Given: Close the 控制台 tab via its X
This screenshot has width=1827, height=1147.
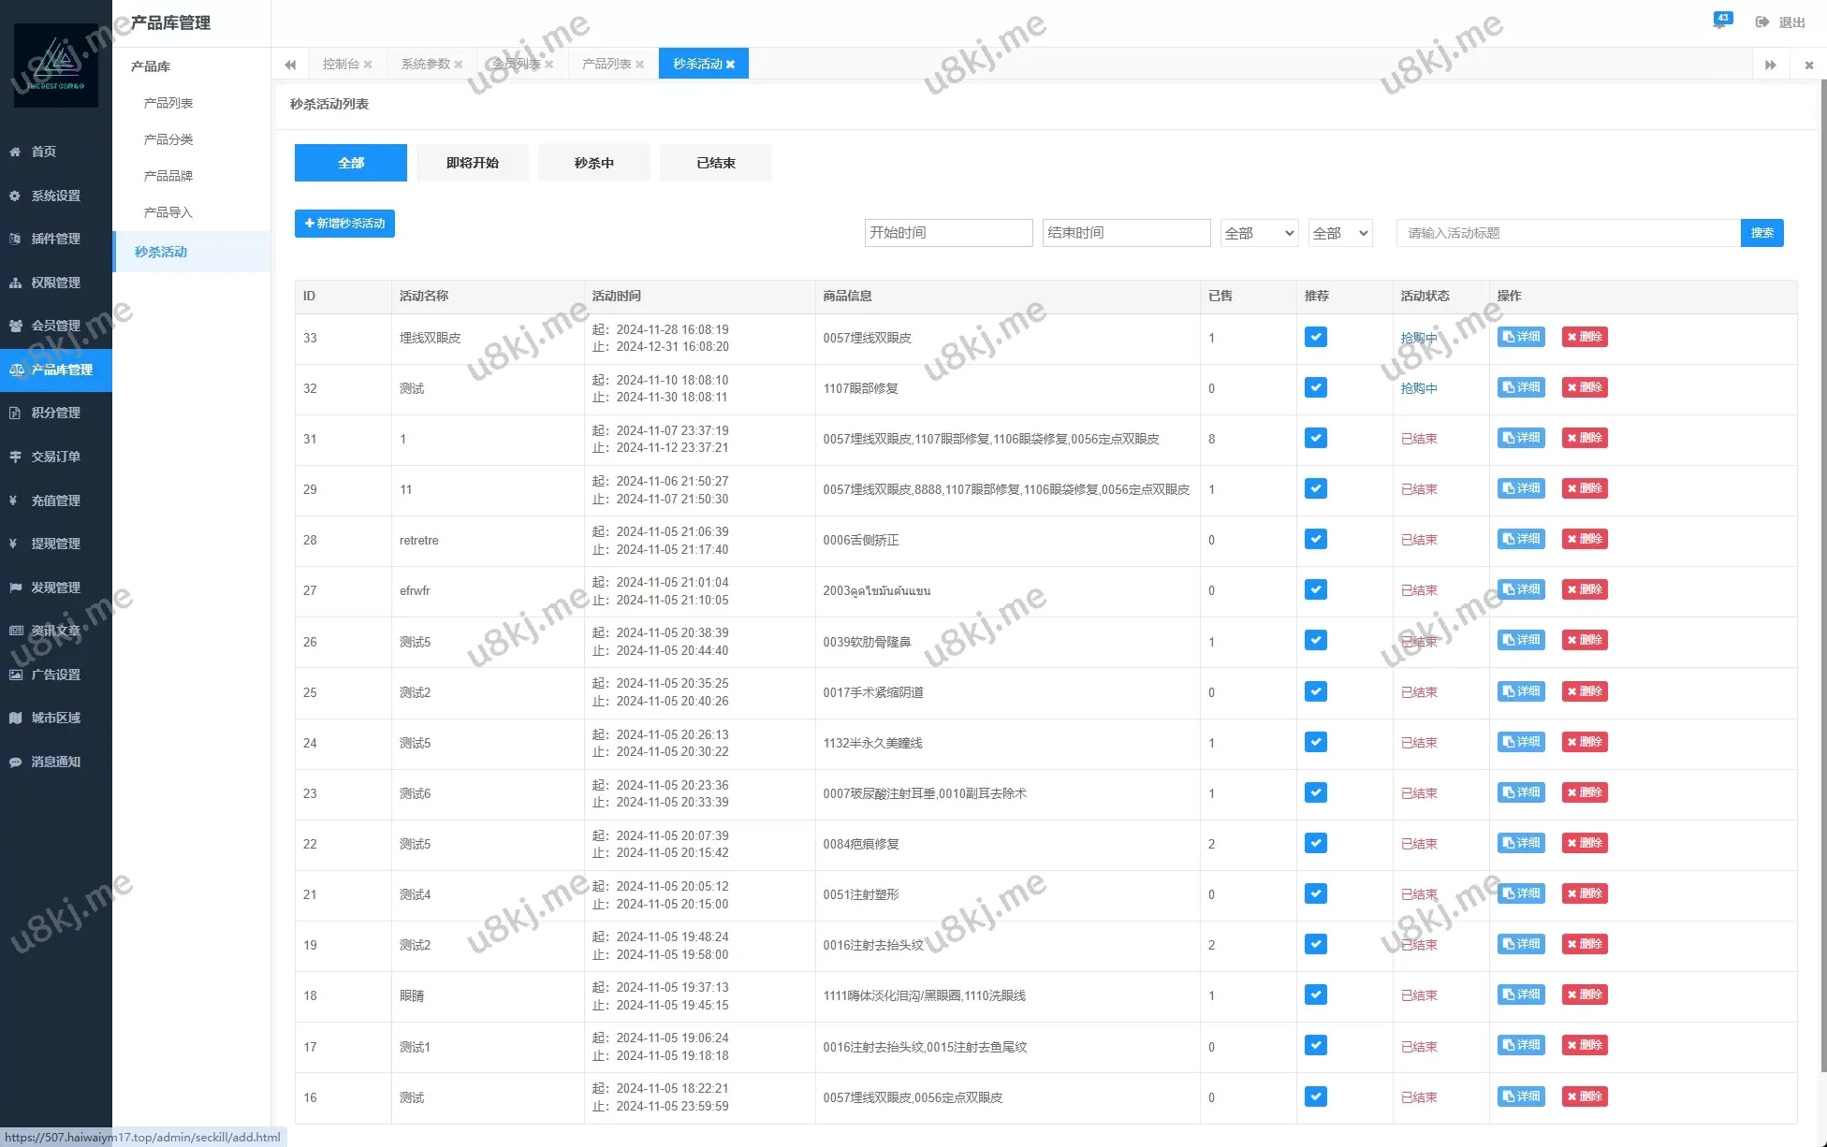Looking at the screenshot, I should (368, 65).
